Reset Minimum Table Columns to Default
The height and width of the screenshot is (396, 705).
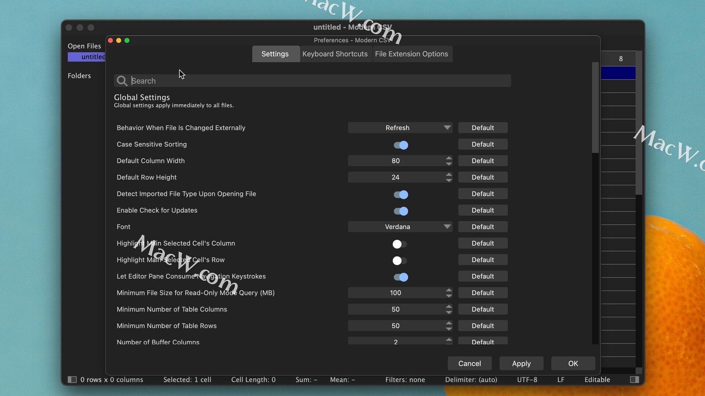pos(483,309)
